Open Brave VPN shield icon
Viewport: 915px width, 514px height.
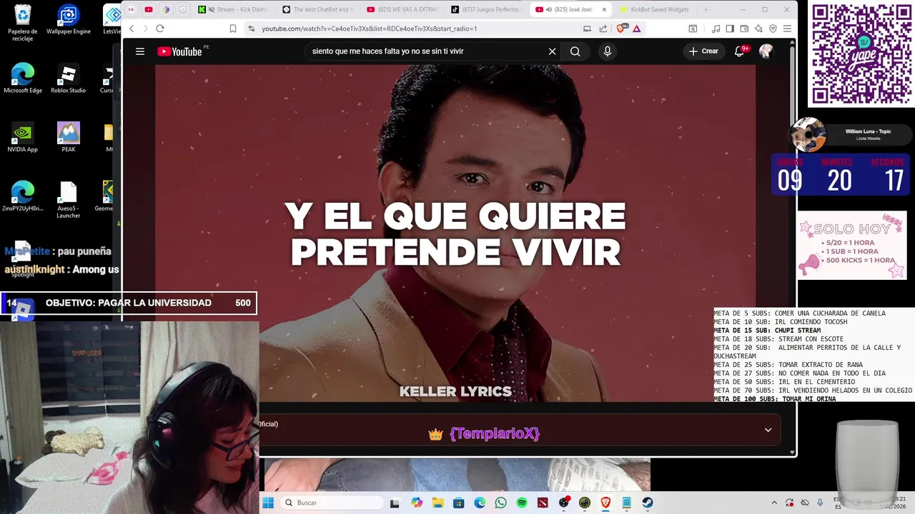(x=773, y=29)
